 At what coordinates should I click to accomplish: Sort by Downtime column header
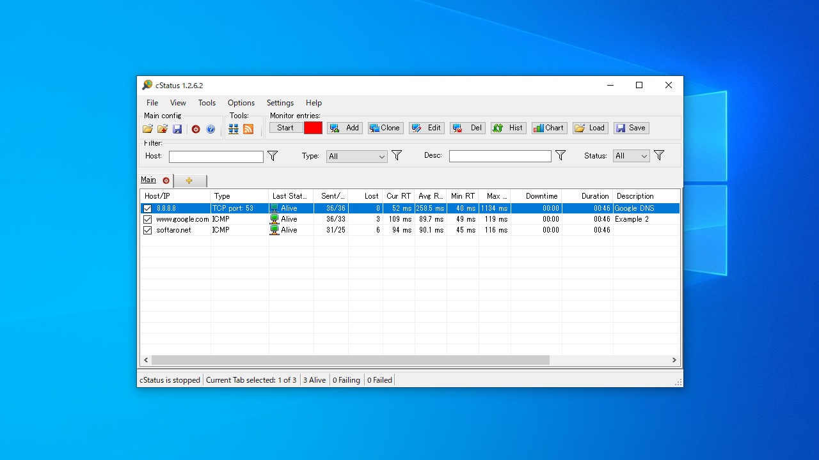(x=536, y=196)
